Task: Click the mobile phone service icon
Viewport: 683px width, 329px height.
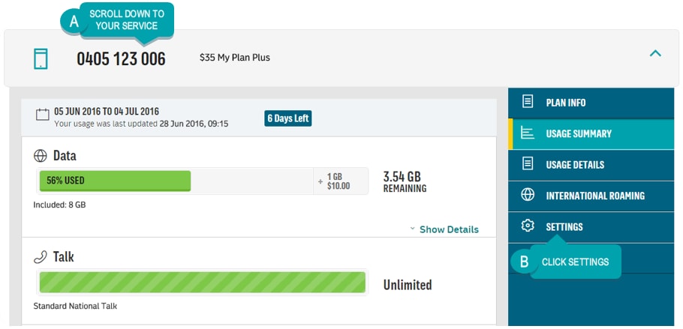Action: pos(41,58)
